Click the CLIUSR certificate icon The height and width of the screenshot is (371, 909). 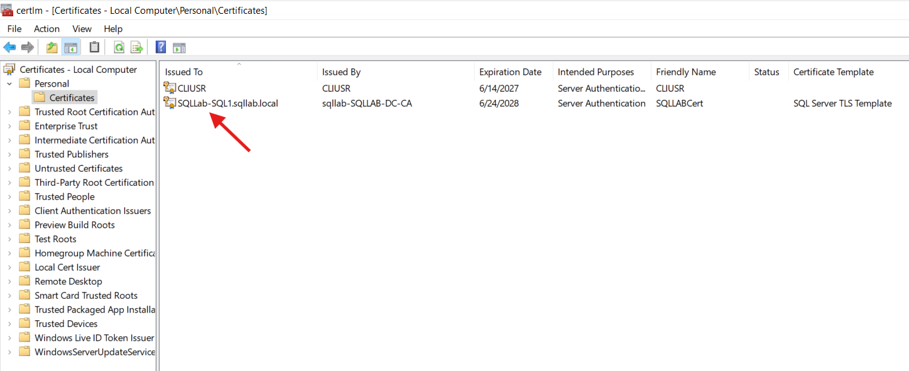click(170, 88)
